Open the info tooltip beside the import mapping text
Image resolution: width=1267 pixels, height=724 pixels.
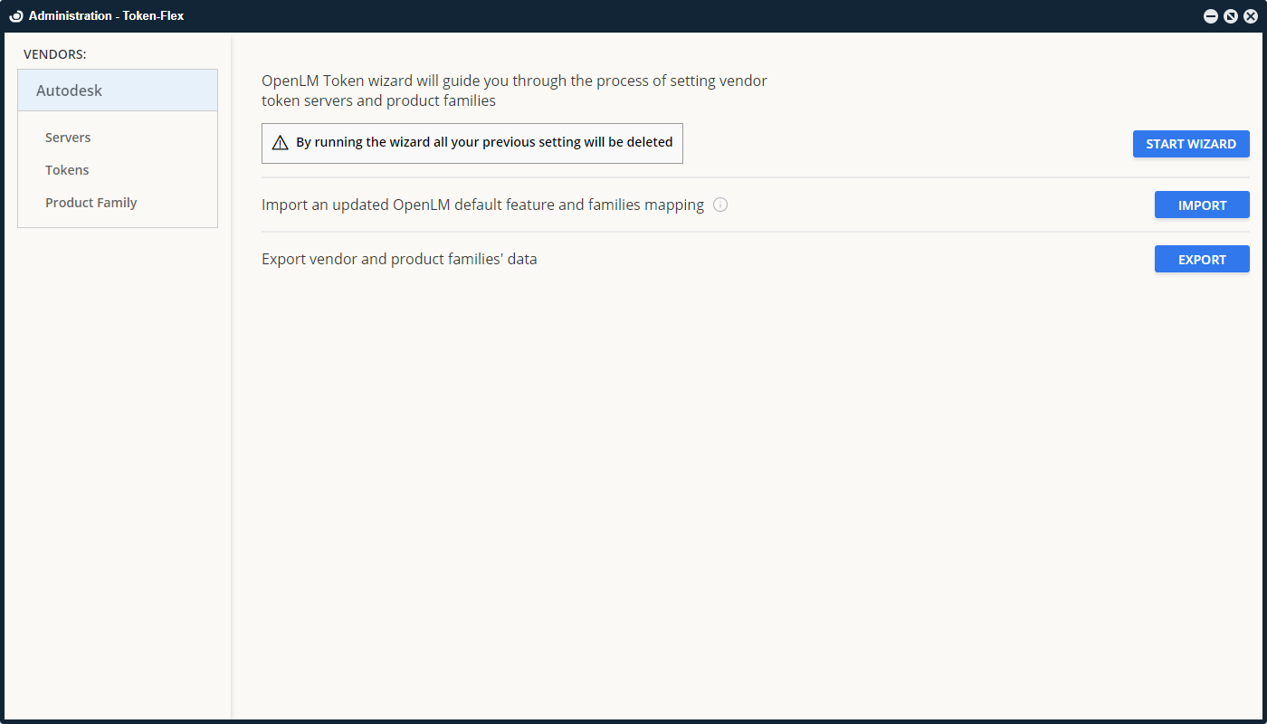click(x=719, y=205)
